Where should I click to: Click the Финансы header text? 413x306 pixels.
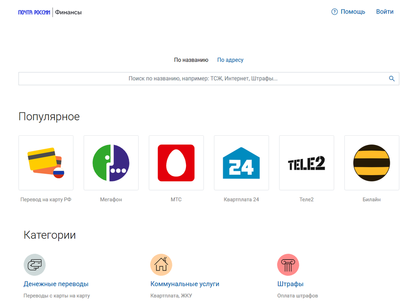[68, 12]
